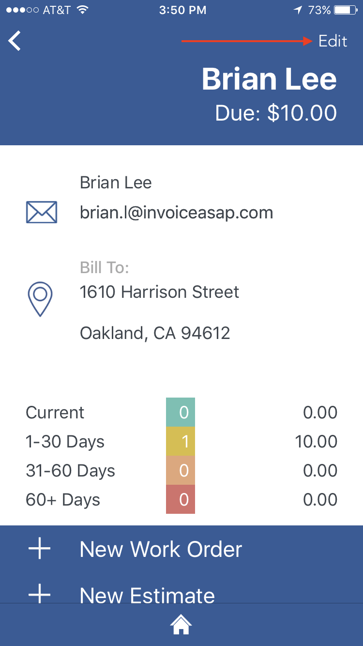Tap the Due: $10.00 balance text
363x646 pixels.
coord(276,113)
